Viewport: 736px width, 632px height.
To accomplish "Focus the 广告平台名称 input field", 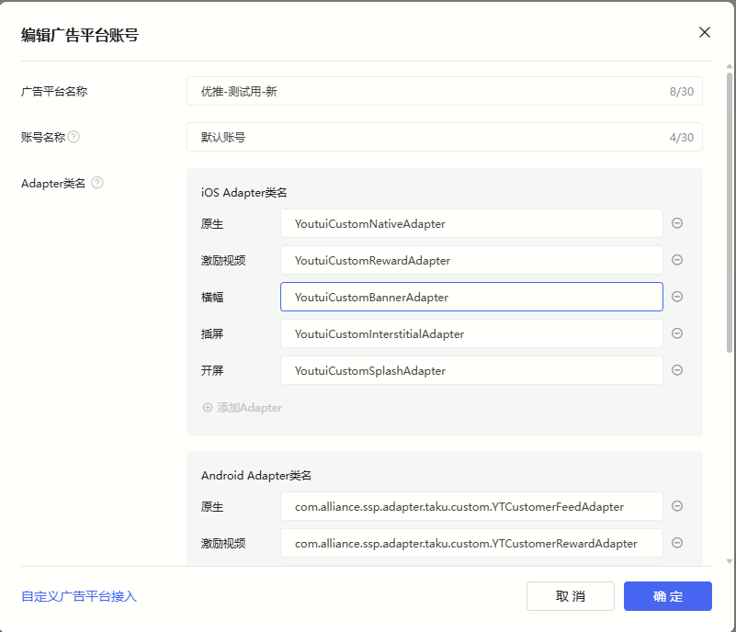I will click(445, 91).
